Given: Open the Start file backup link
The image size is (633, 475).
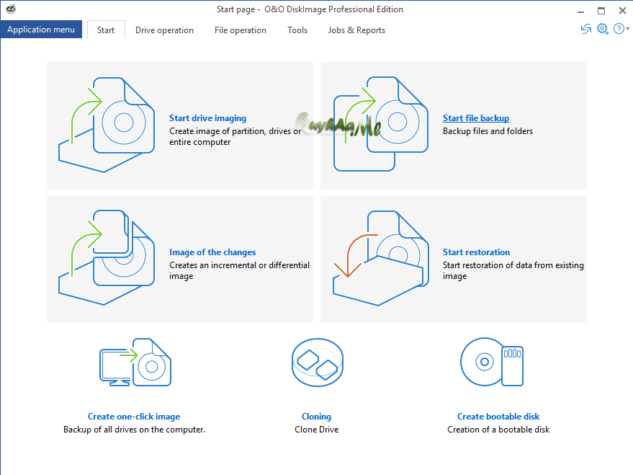Looking at the screenshot, I should tap(475, 118).
